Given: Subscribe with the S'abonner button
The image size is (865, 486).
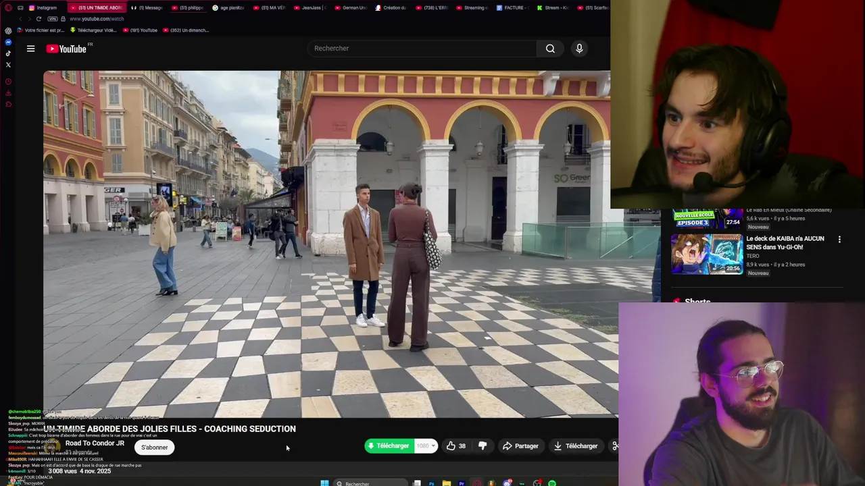Looking at the screenshot, I should (154, 447).
